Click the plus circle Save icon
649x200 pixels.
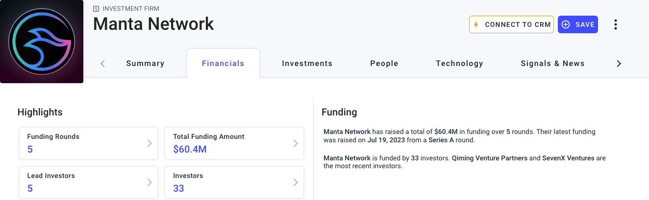[566, 24]
